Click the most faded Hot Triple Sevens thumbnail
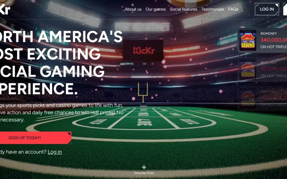This screenshot has width=287, height=179. tap(248, 98)
